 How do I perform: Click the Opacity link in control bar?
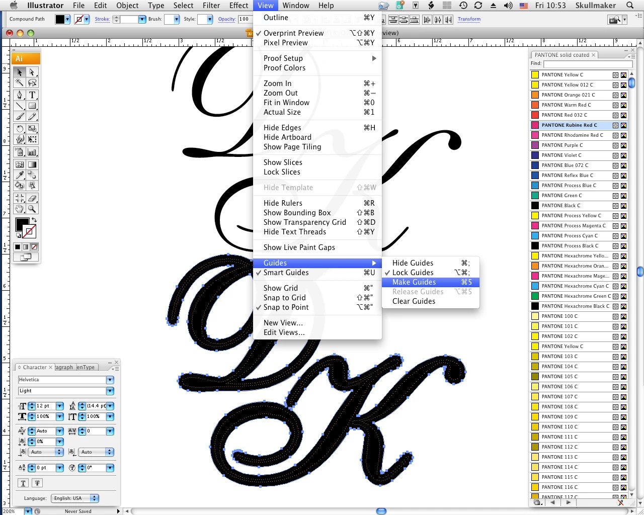point(227,19)
